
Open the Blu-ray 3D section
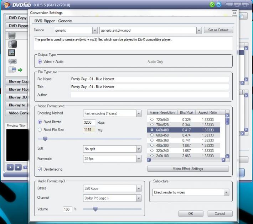17,97
